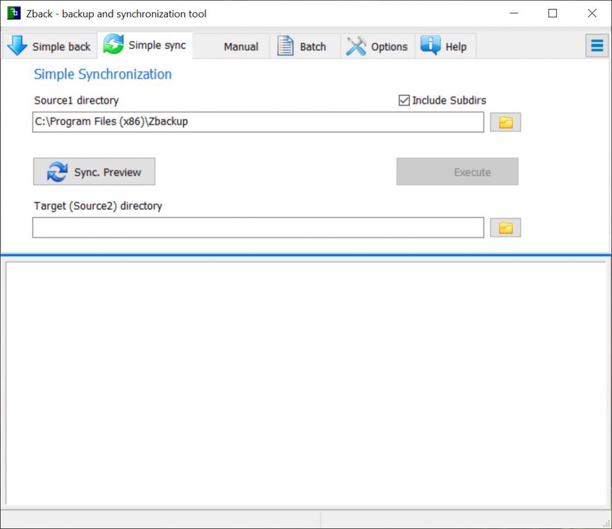The height and width of the screenshot is (529, 612).
Task: Click the Sync. Preview button
Action: (94, 172)
